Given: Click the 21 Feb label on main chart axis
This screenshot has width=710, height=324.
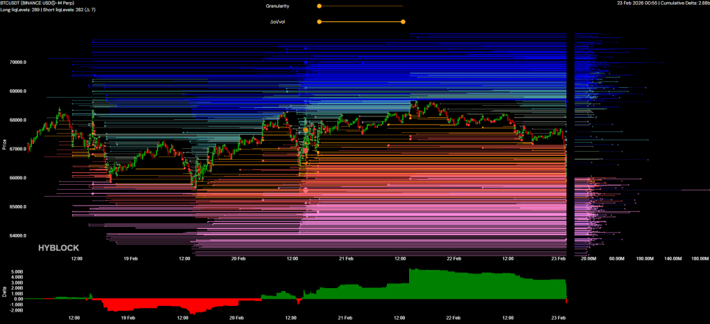Looking at the screenshot, I should (346, 258).
